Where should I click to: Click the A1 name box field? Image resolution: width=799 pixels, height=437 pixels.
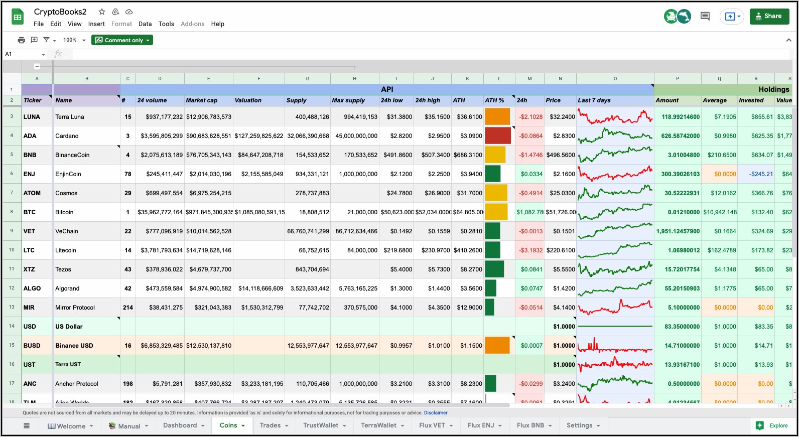coord(23,54)
